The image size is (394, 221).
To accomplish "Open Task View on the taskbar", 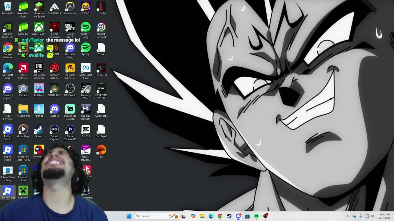I will pyautogui.click(x=184, y=216).
